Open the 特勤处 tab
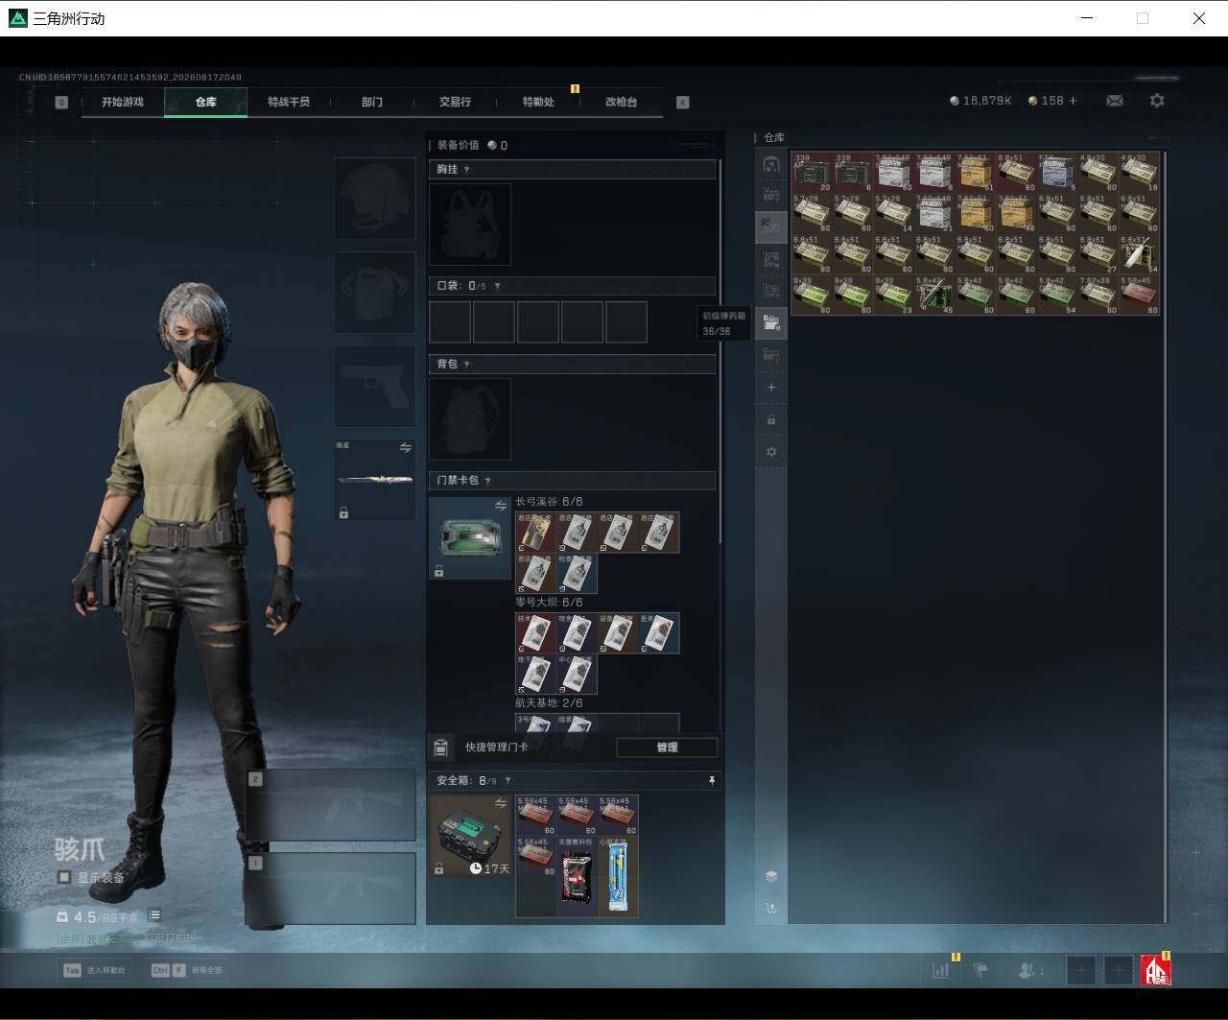 pos(538,102)
